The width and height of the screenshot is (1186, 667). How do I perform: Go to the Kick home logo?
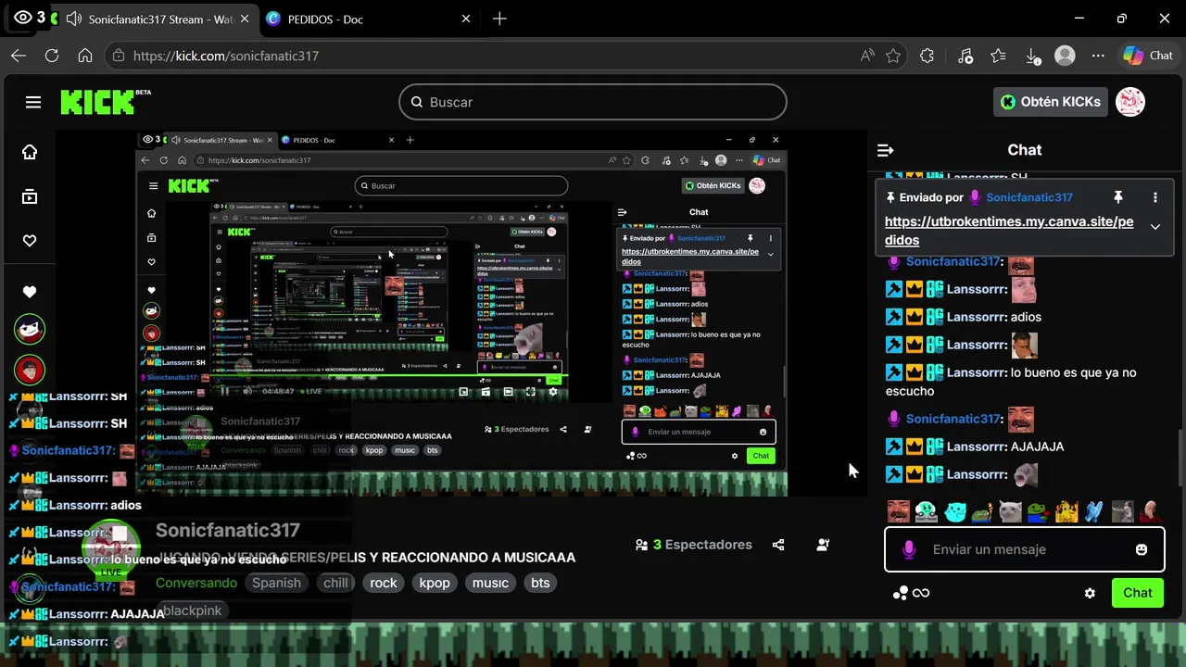click(x=97, y=102)
